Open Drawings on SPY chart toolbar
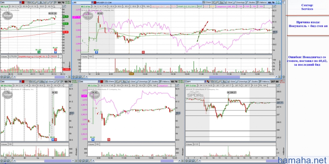 (242, 81)
